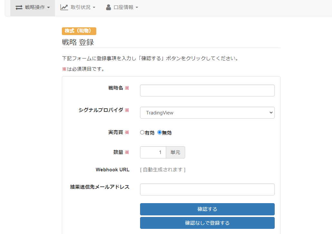Screen dimensions: 332x234
Task: Open the TradingView signal provider dropdown
Action: tap(207, 113)
